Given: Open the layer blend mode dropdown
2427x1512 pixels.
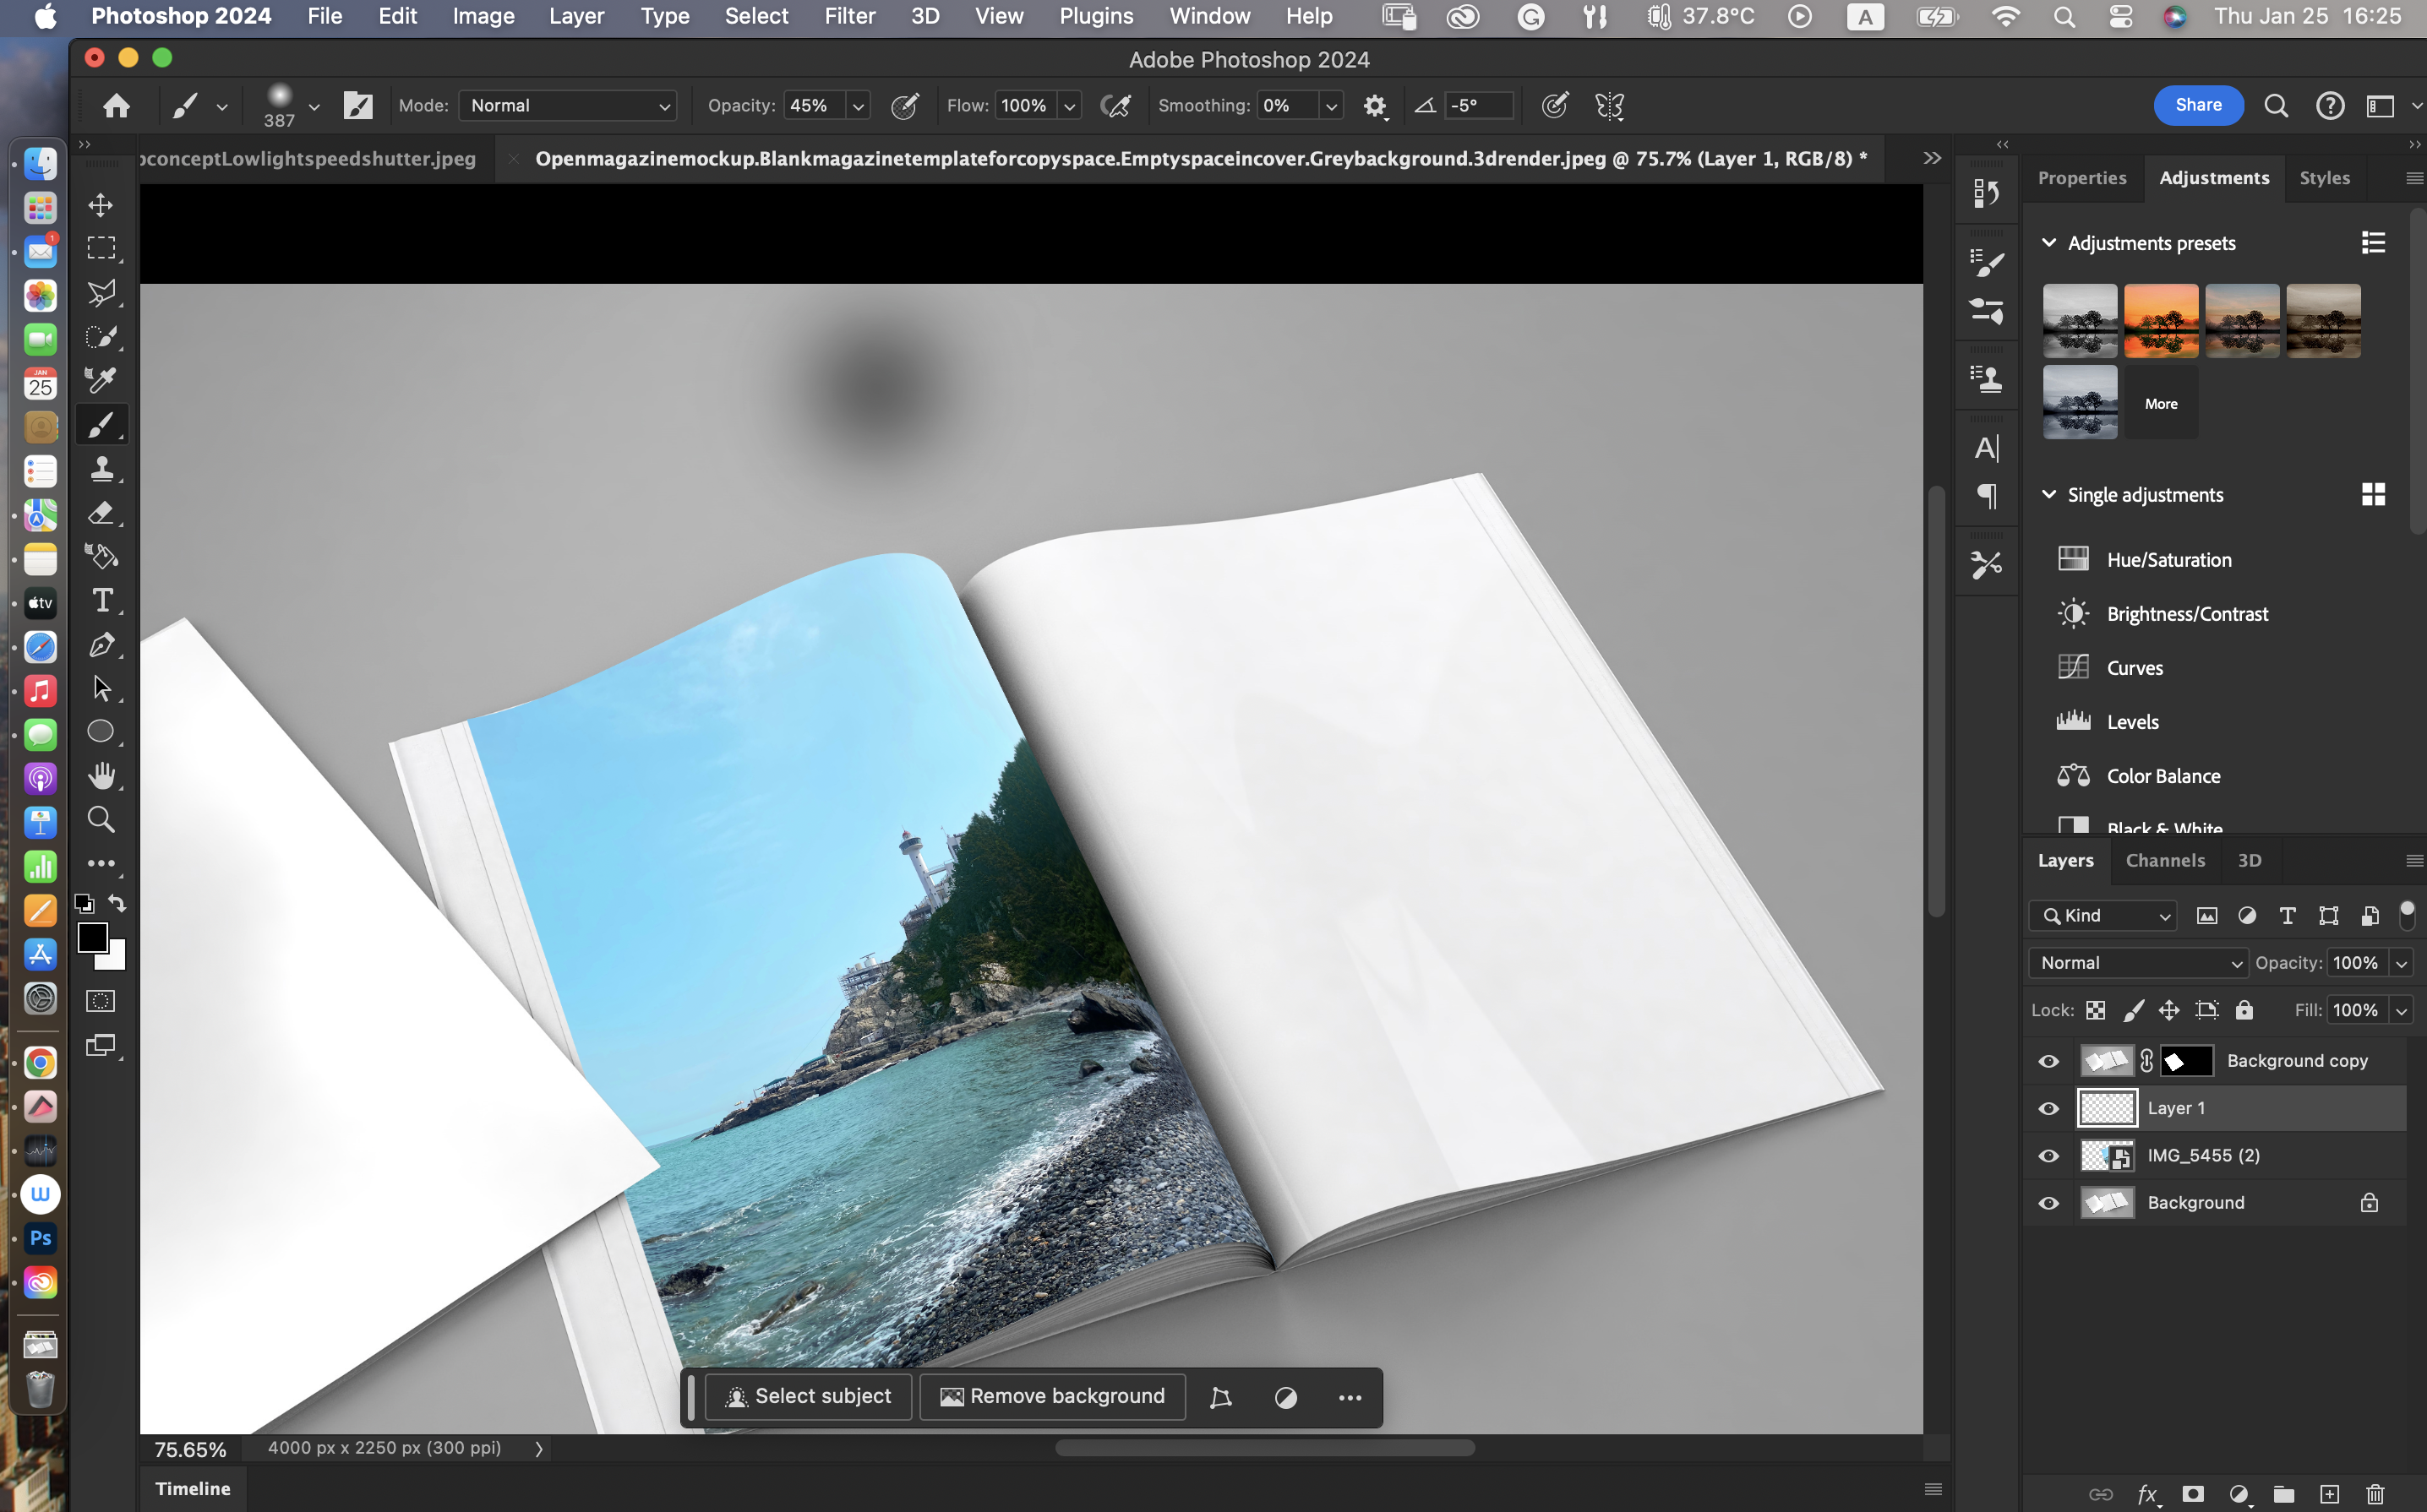Looking at the screenshot, I should 2138,963.
